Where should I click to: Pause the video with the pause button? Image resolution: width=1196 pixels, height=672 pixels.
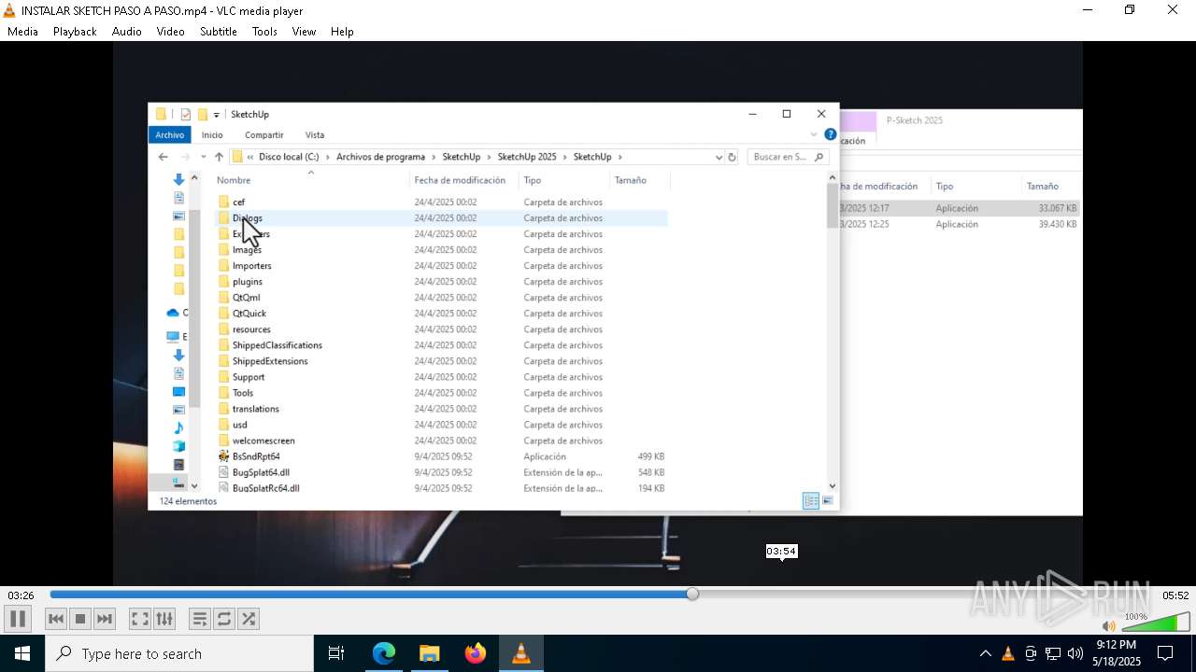[x=18, y=619]
